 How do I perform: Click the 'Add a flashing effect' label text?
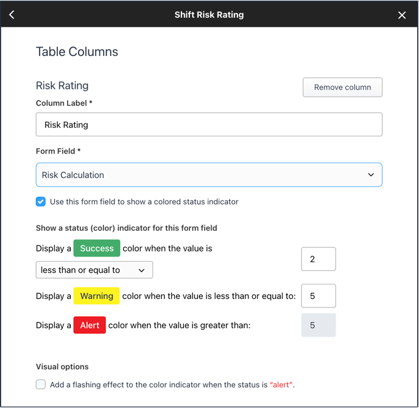coord(172,385)
